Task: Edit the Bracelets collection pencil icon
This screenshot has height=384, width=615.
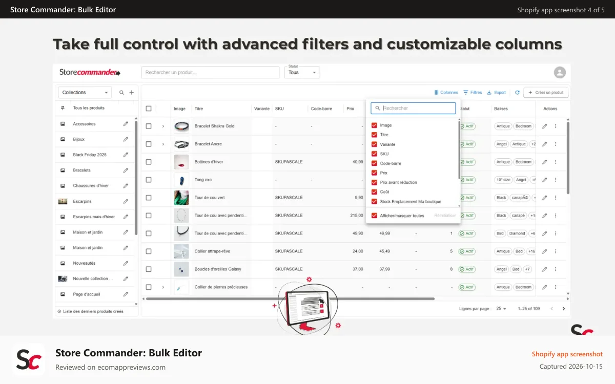Action: pos(126,170)
